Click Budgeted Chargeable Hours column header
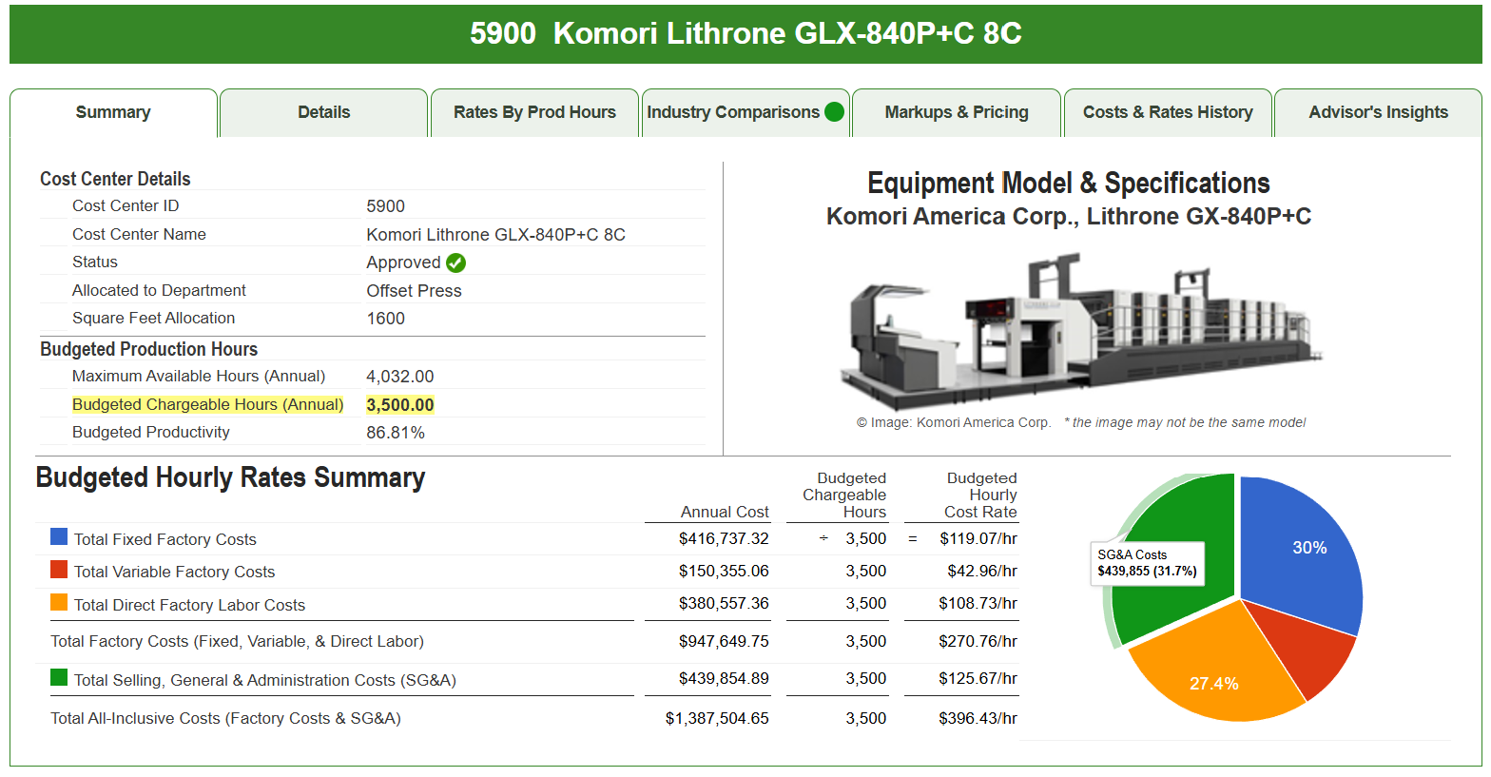 click(x=844, y=495)
